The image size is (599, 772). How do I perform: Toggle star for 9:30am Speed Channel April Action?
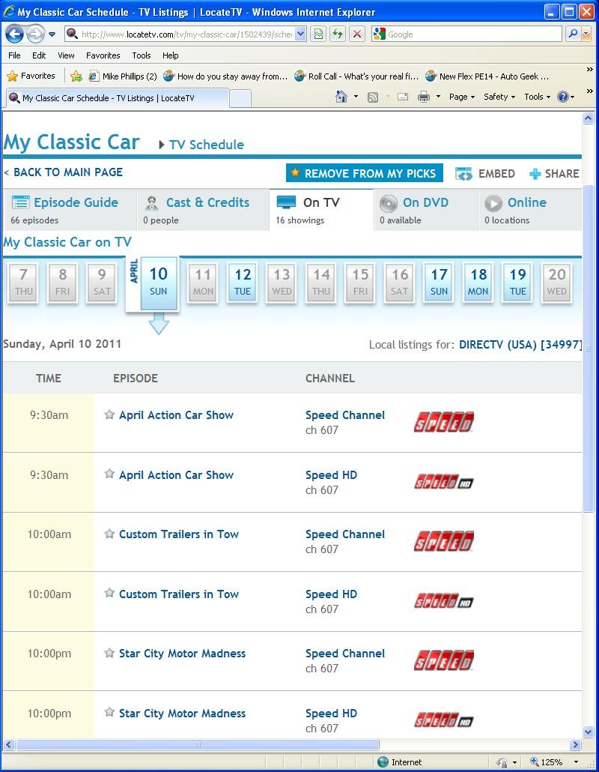coord(109,414)
